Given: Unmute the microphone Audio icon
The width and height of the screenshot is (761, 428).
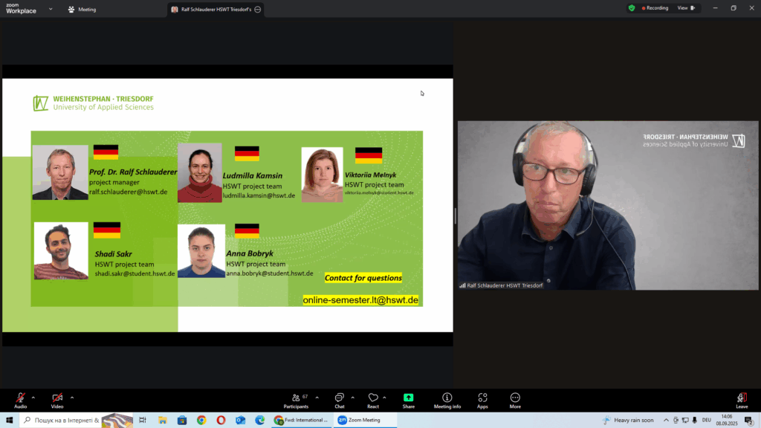Looking at the screenshot, I should pyautogui.click(x=20, y=398).
